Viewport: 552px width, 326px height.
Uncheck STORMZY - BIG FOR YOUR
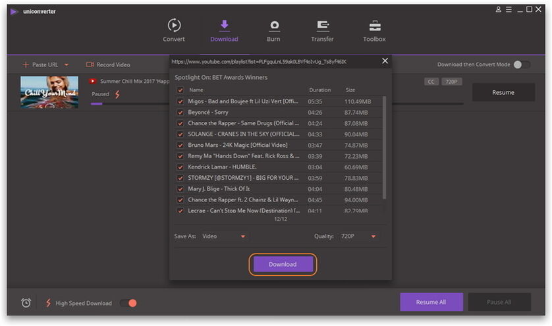coord(180,178)
